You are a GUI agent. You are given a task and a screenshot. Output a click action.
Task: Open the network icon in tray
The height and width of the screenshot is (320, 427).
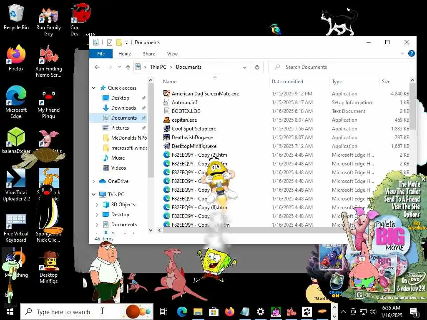363,312
